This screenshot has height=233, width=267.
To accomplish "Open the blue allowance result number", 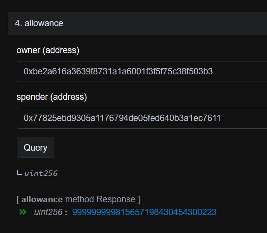I will (x=144, y=212).
